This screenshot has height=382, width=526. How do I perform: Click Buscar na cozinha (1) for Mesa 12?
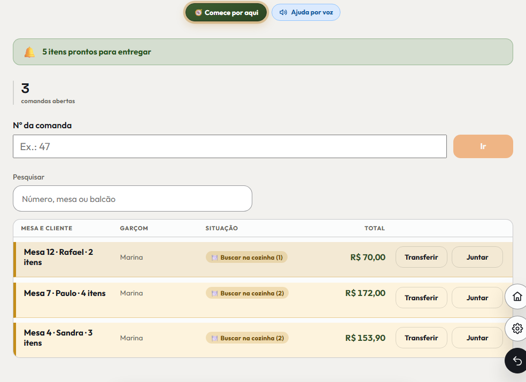click(x=246, y=258)
